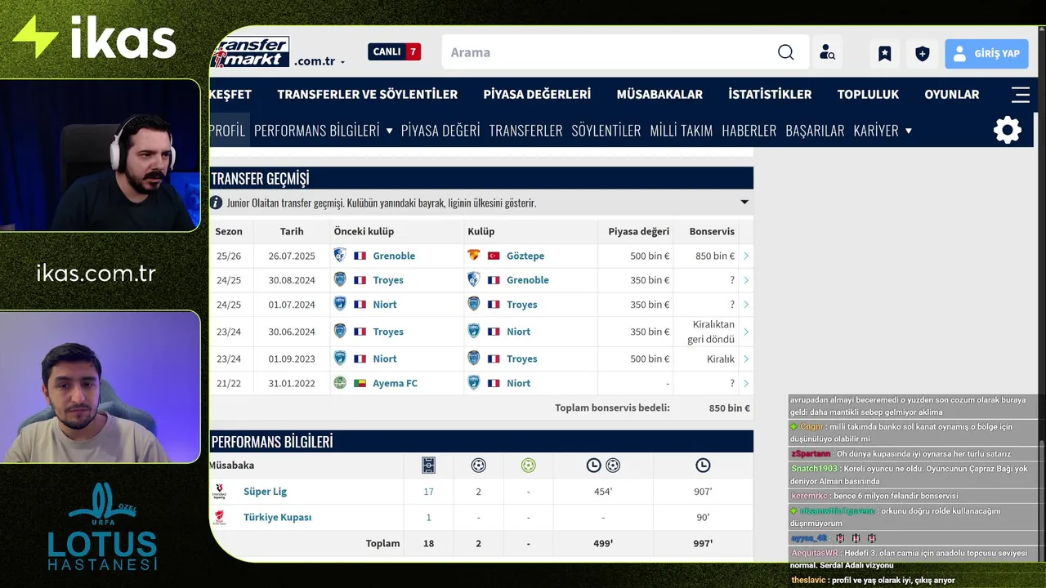Viewport: 1046px width, 588px height.
Task: Open the Süper Lig competition link
Action: pos(265,492)
